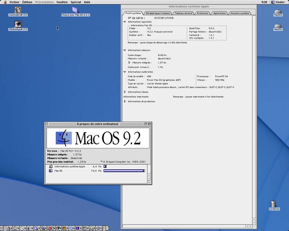Click the Informations système Apple memory usage bar

[105, 166]
